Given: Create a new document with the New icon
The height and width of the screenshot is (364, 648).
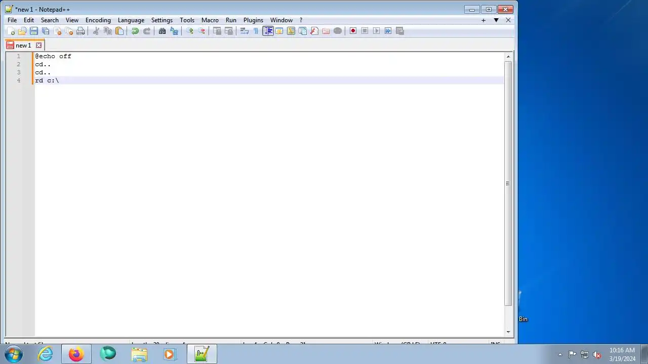Looking at the screenshot, I should [11, 31].
